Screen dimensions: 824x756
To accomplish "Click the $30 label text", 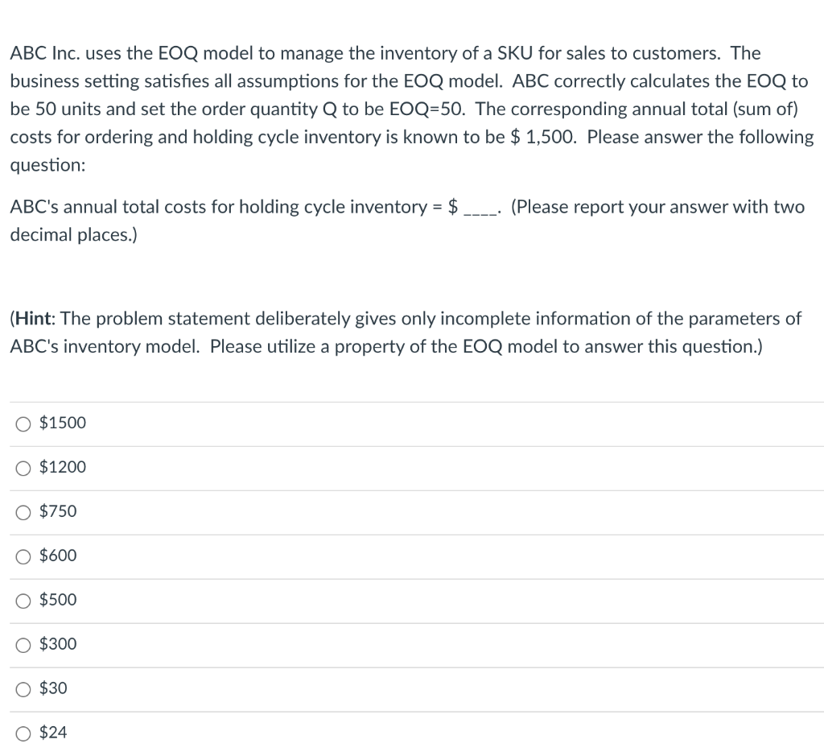I will pyautogui.click(x=51, y=688).
